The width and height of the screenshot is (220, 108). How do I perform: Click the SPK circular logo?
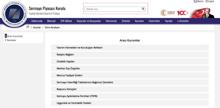click(15, 14)
